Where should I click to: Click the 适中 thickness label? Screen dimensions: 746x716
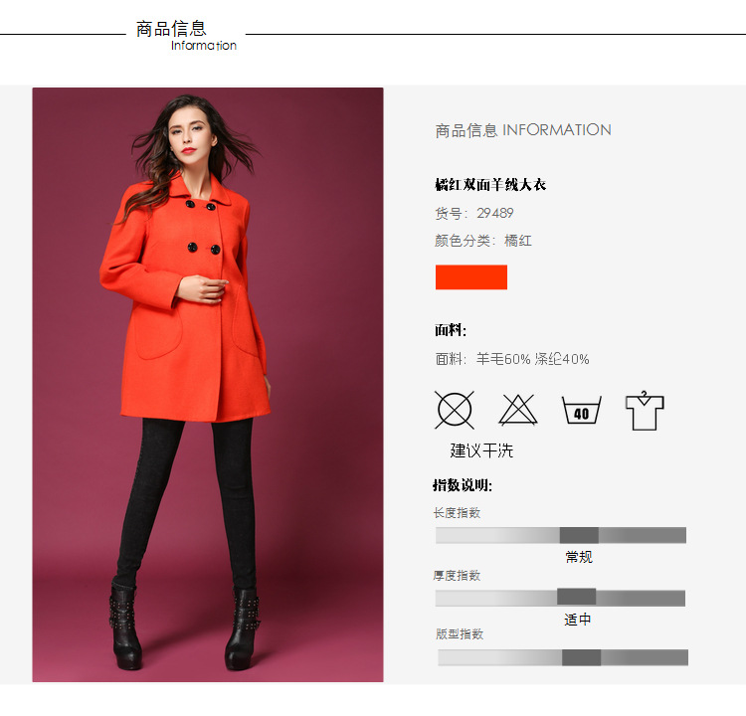tap(578, 620)
